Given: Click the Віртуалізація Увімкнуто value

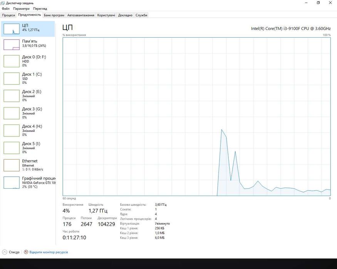Looking at the screenshot, I should click(162, 224).
